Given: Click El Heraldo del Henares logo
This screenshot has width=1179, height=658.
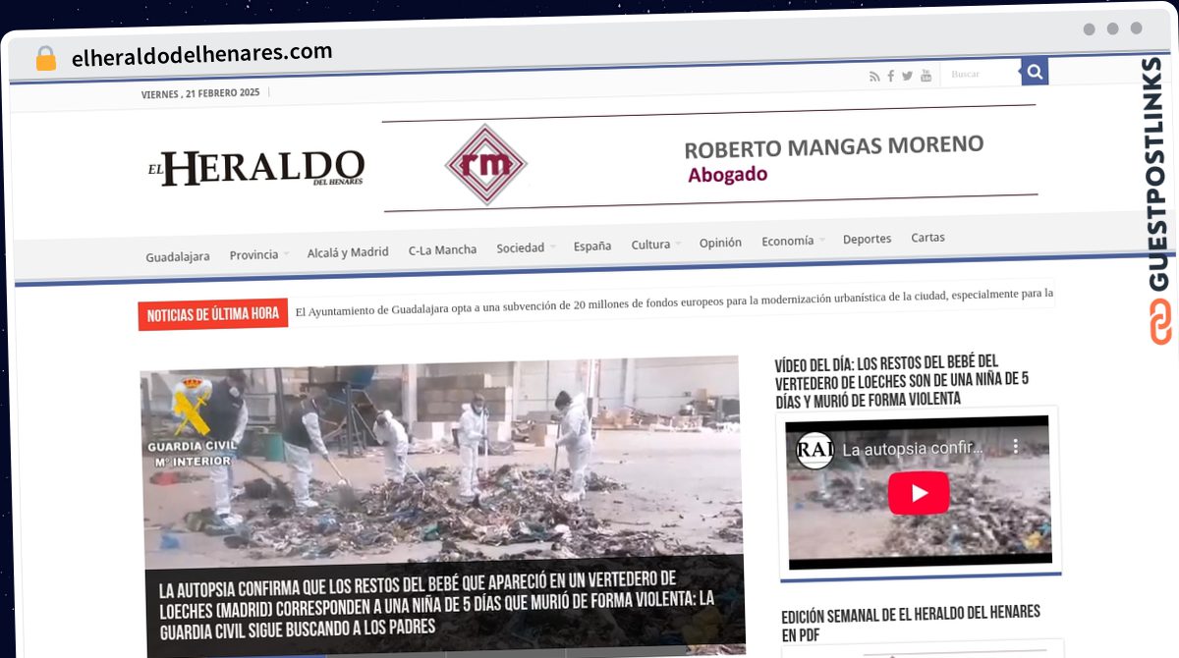Looking at the screenshot, I should tap(256, 169).
